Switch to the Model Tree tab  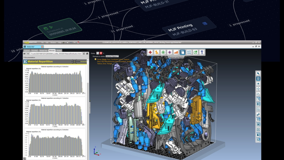(x=43, y=50)
